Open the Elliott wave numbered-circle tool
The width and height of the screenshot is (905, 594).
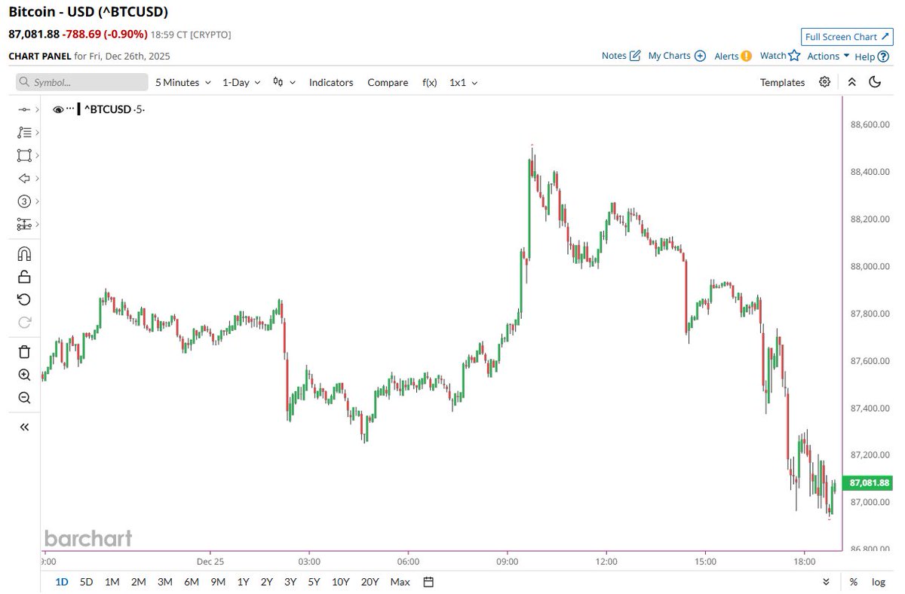[24, 201]
